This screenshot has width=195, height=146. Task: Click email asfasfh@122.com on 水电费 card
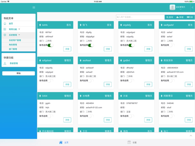(94, 108)
